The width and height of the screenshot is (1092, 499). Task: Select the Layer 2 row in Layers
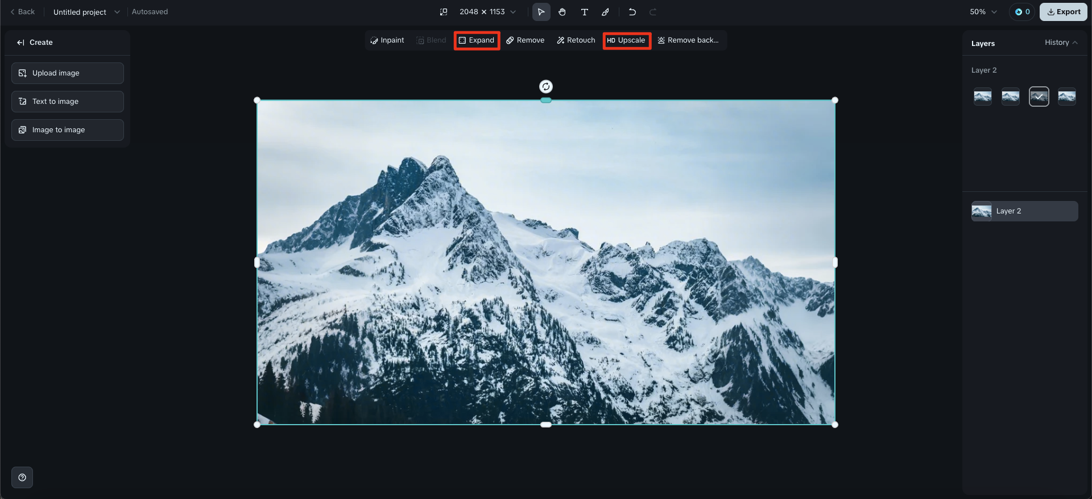point(1024,211)
